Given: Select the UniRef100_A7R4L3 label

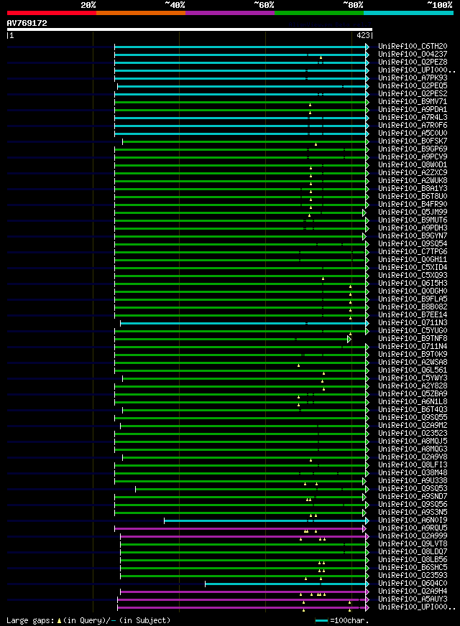Looking at the screenshot, I should tap(413, 118).
